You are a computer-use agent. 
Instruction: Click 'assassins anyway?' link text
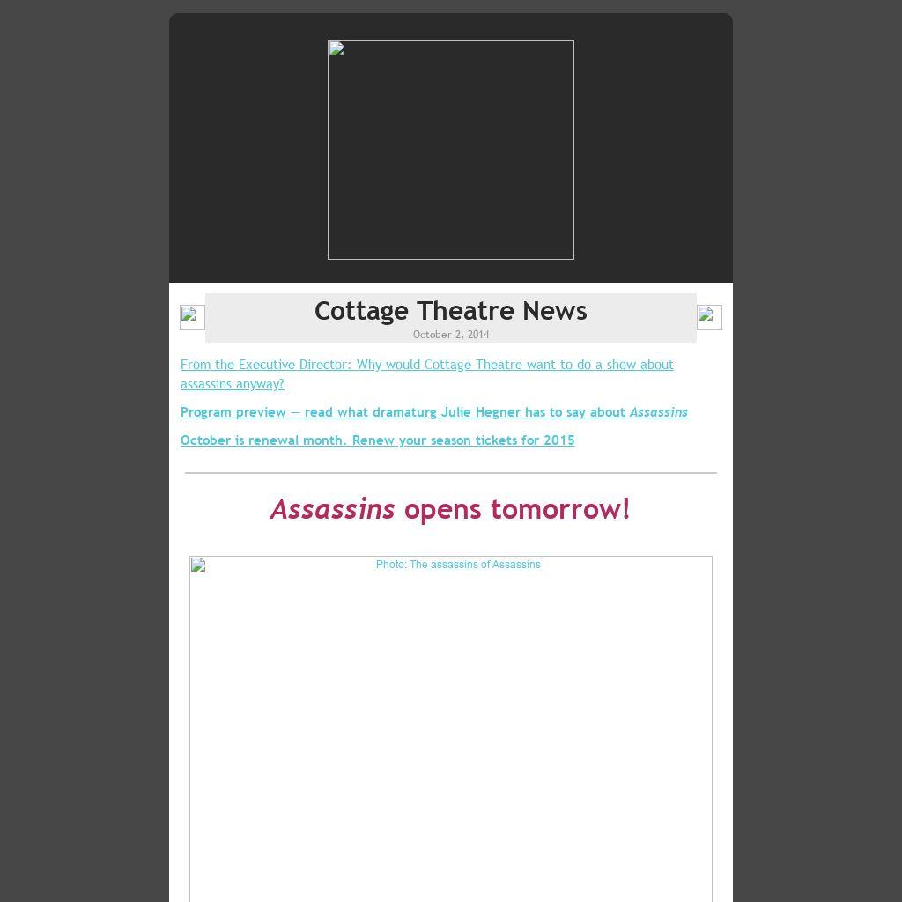pos(233,384)
